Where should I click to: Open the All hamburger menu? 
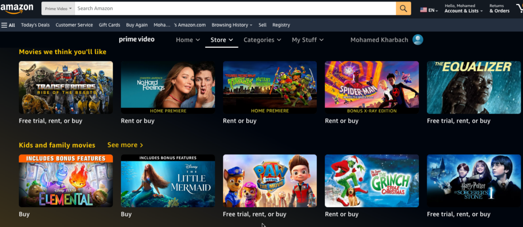click(8, 25)
